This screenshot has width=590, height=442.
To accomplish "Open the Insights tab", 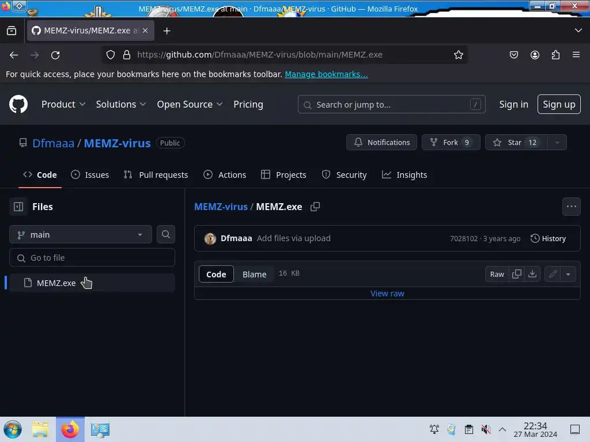I will coord(404,175).
